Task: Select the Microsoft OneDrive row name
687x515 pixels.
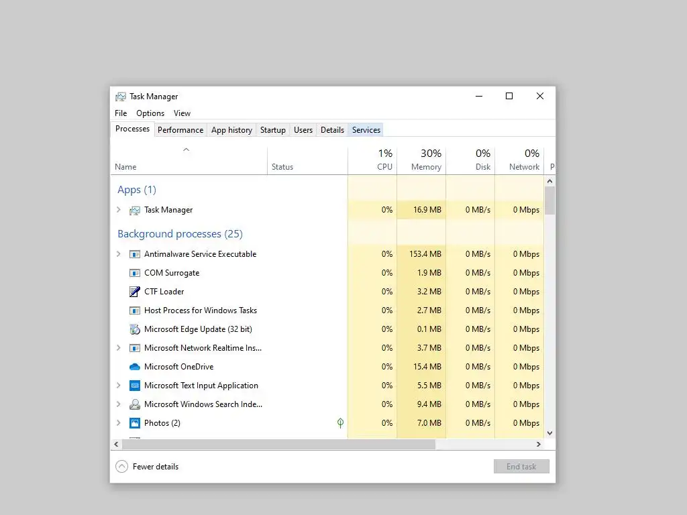Action: click(178, 367)
